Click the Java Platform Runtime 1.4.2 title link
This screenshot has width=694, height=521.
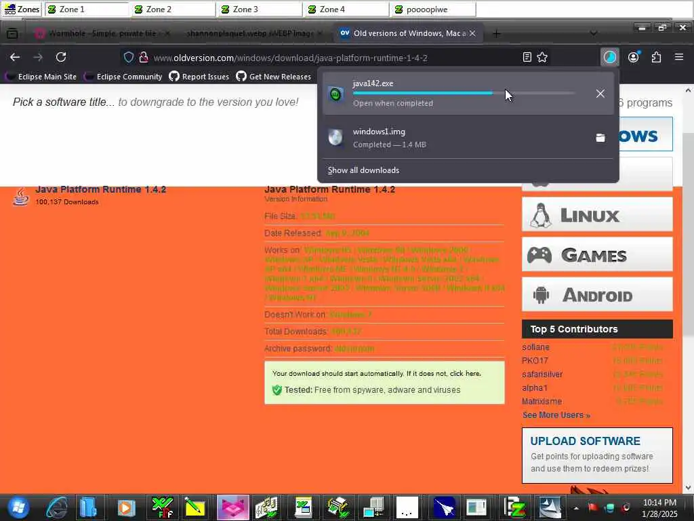point(100,190)
